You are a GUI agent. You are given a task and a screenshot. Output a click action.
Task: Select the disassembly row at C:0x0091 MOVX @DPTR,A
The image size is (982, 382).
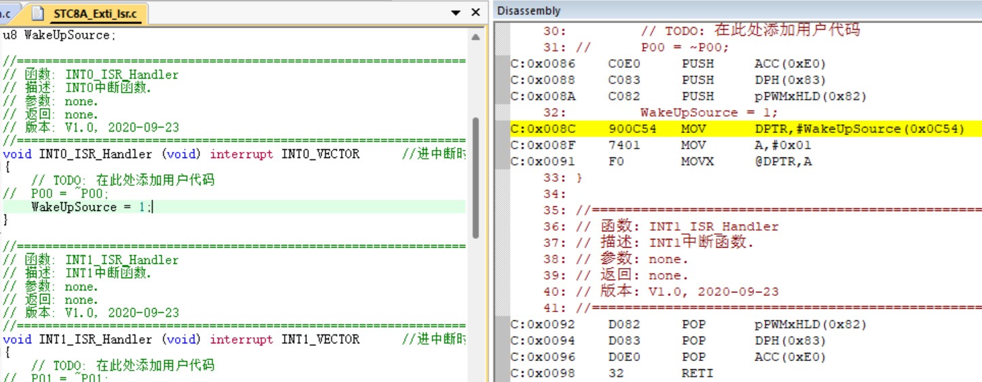(661, 161)
